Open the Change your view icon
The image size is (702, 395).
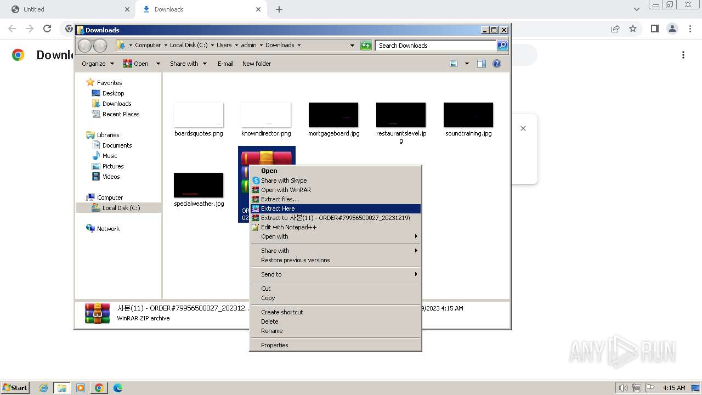pyautogui.click(x=454, y=64)
